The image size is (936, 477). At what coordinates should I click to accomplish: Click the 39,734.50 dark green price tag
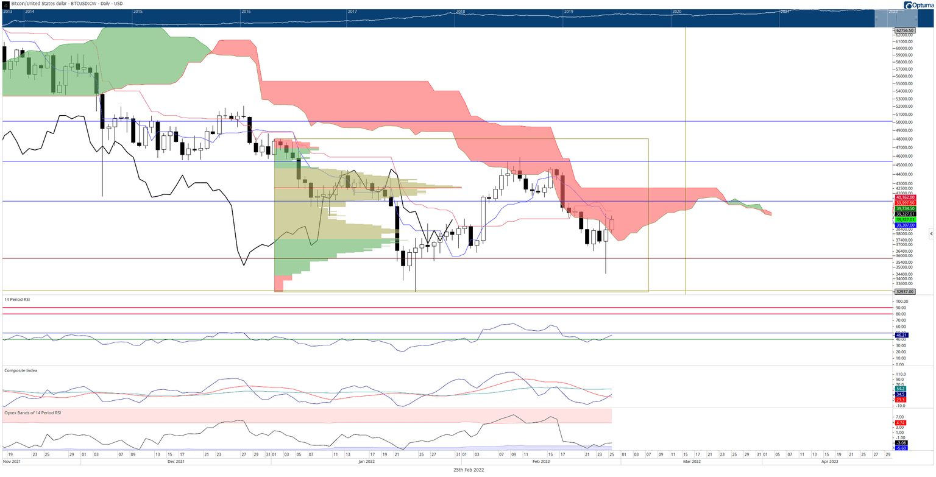click(x=906, y=208)
